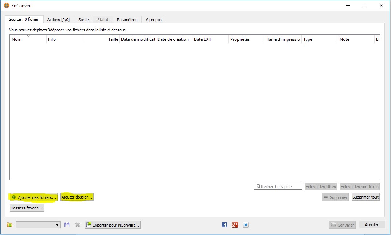This screenshot has width=391, height=235.
Task: Switch to the Actions [0/0] tab
Action: [x=58, y=20]
